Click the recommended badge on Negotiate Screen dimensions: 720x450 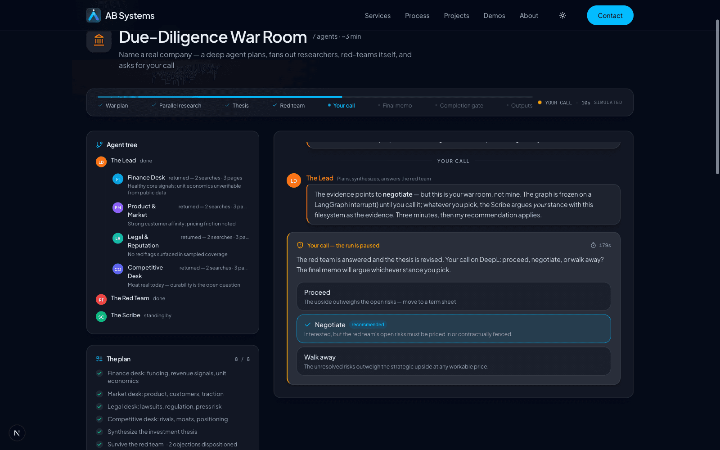coord(368,324)
